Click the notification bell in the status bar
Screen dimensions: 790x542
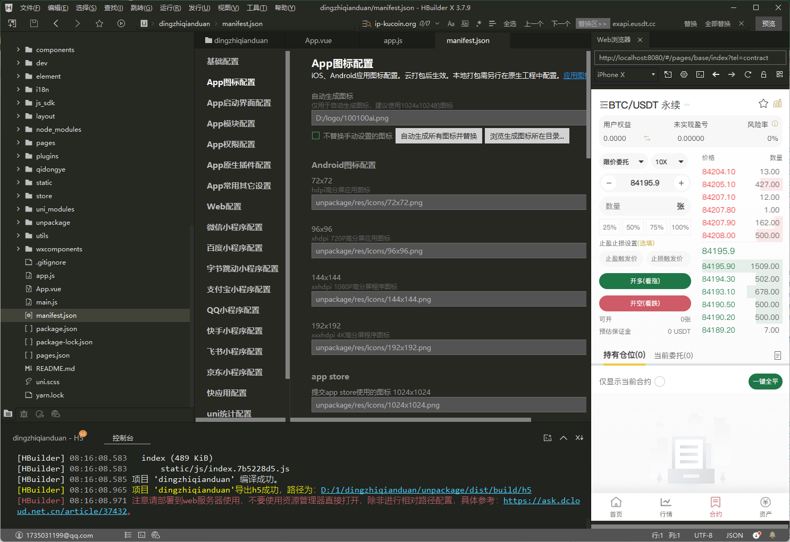click(x=772, y=535)
